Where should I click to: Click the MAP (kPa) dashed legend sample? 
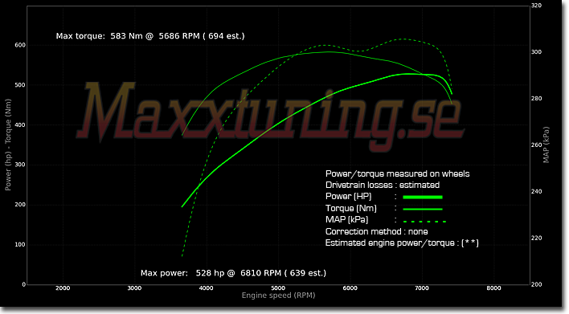[424, 221]
